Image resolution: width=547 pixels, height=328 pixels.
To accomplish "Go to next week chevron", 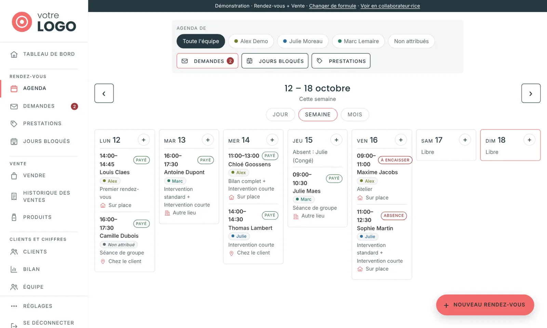I will pos(531,93).
